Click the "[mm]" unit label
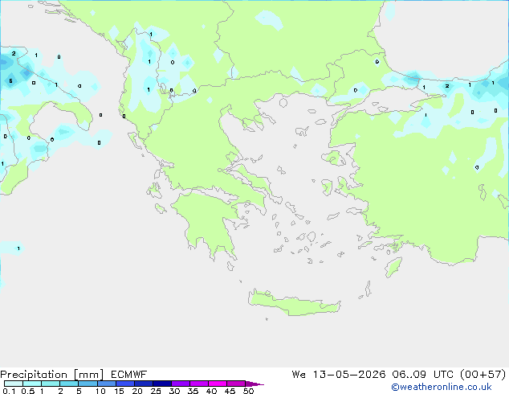 pos(88,375)
